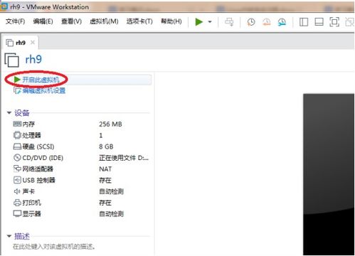This screenshot has height=256, width=355.
Task: Collapse the 描述 section triangle
Action: [x=9, y=236]
